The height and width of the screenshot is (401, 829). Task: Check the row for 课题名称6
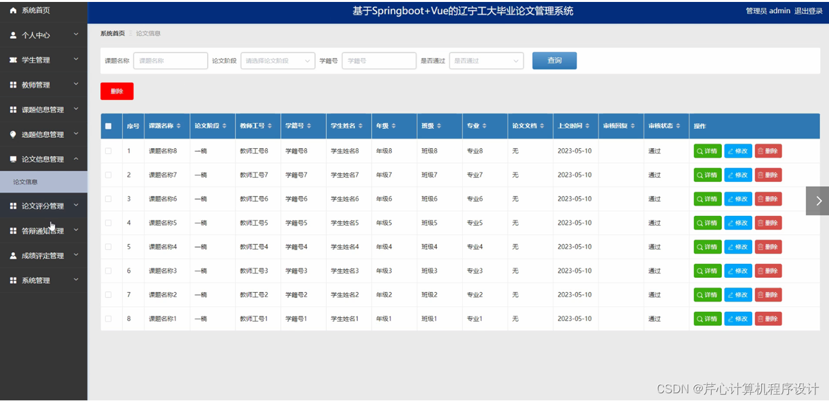(x=108, y=199)
